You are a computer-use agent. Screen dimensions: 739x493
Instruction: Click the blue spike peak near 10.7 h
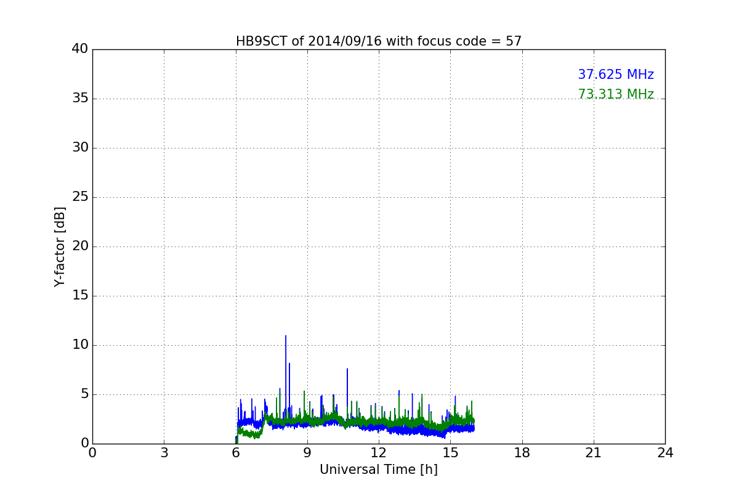347,370
